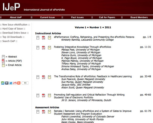Go to Current Issue
Screen dimensions: 153x123
[x=48, y=17]
